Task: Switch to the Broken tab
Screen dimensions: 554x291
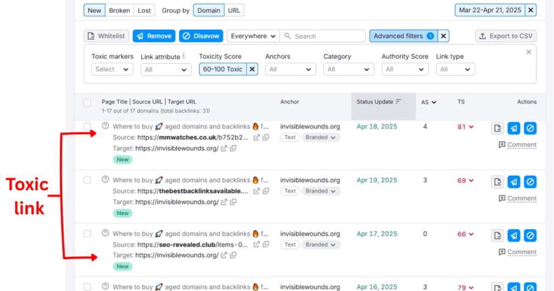Action: click(120, 10)
